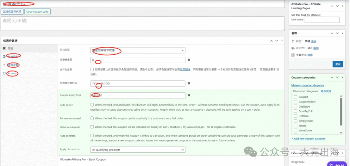This screenshot has height=166, width=350.
Task: Tick the Coupert category checkbox
Action: pos(295,97)
